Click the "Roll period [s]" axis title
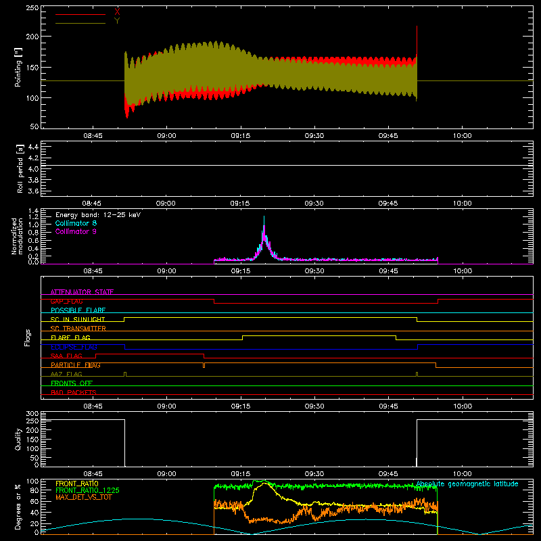 tap(20, 168)
